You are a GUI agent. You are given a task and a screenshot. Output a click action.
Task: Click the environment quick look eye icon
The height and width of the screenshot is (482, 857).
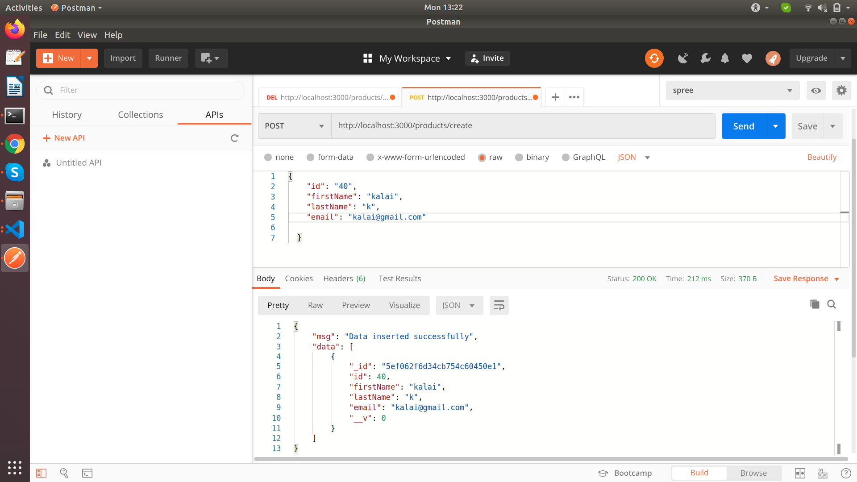816,91
